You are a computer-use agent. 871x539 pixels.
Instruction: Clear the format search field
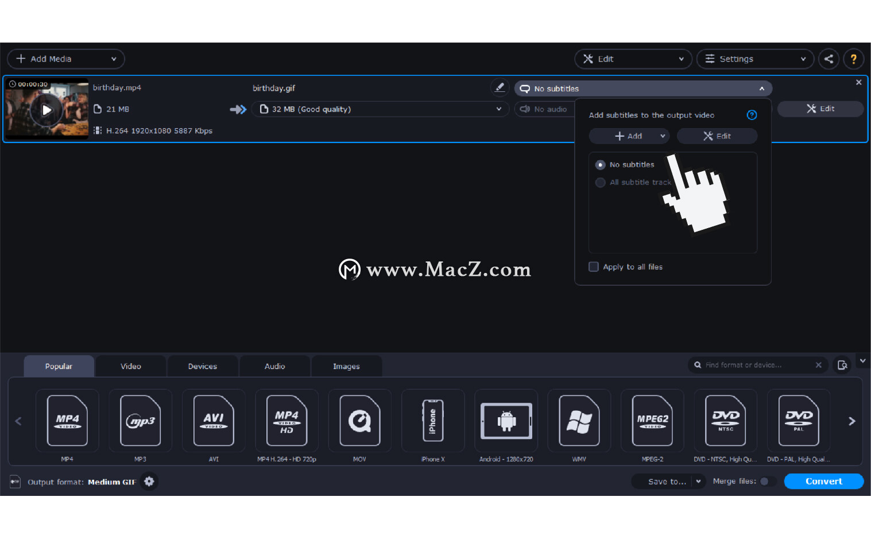pyautogui.click(x=818, y=365)
